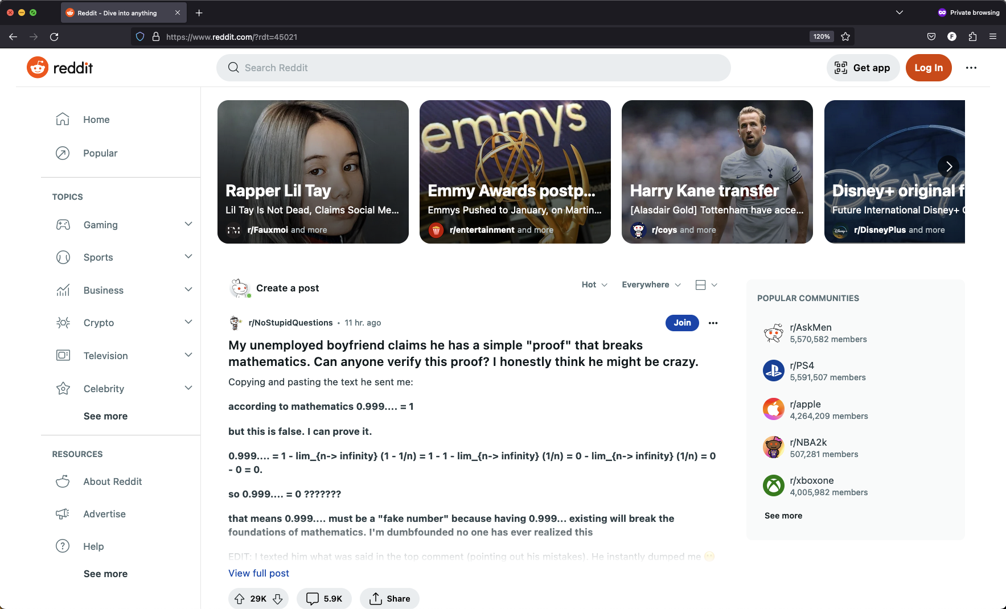Open About Reddit in Resources
This screenshot has height=609, width=1006.
coord(113,482)
